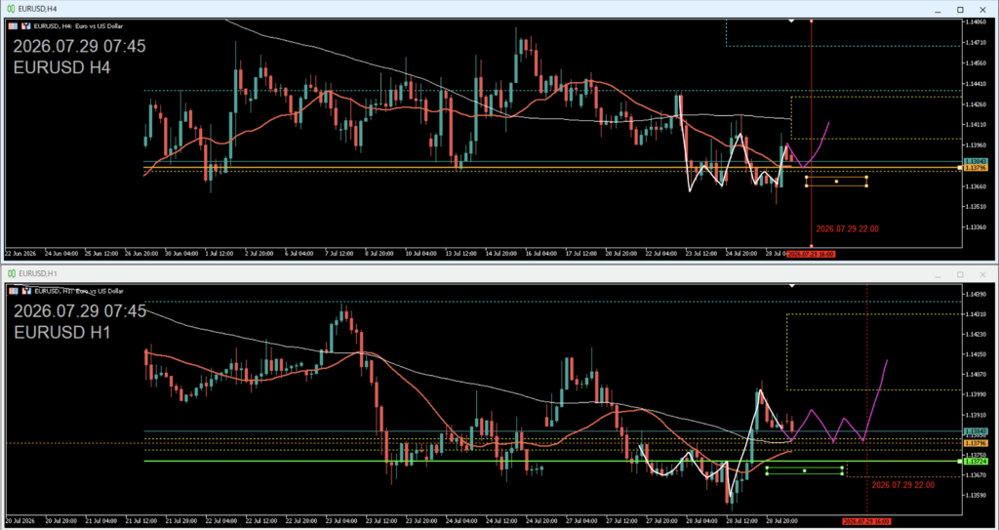Click the EURUSD H4 large label text
999x530 pixels.
coord(61,67)
